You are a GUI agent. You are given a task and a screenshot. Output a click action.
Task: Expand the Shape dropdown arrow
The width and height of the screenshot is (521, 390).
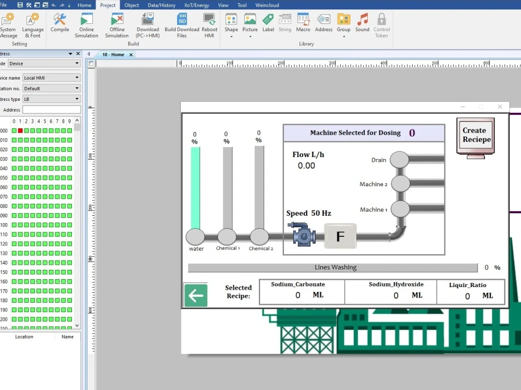pos(231,36)
